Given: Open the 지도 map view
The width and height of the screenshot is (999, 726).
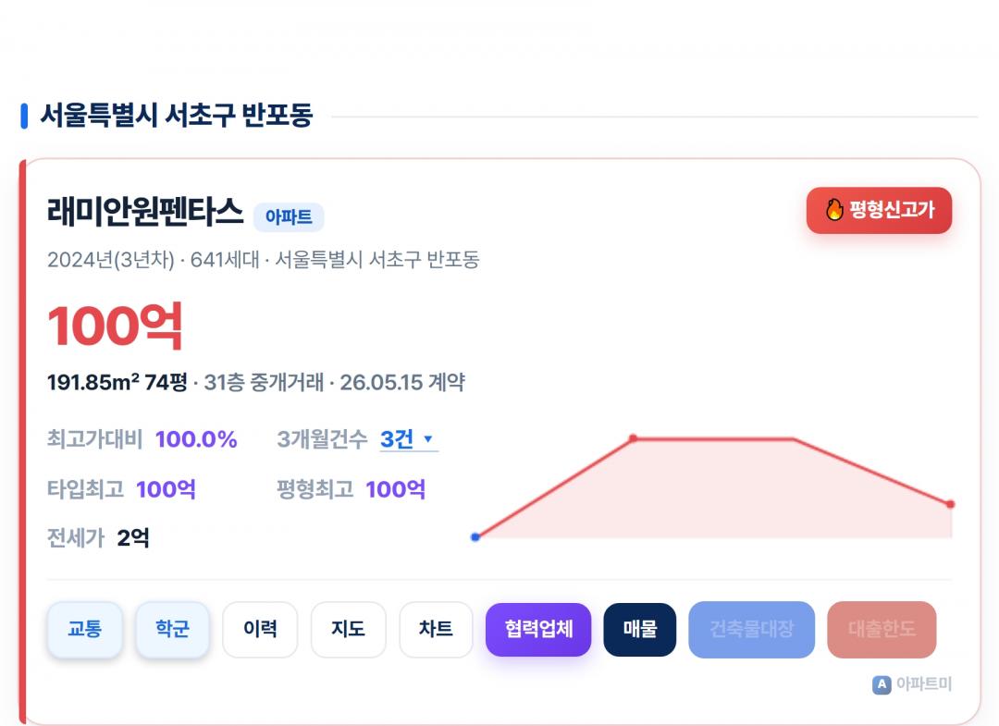Looking at the screenshot, I should [x=348, y=629].
